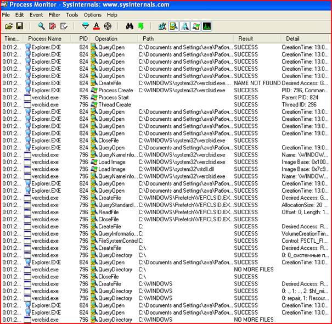Select the Include Process From Window target

pyautogui.click(x=108, y=26)
